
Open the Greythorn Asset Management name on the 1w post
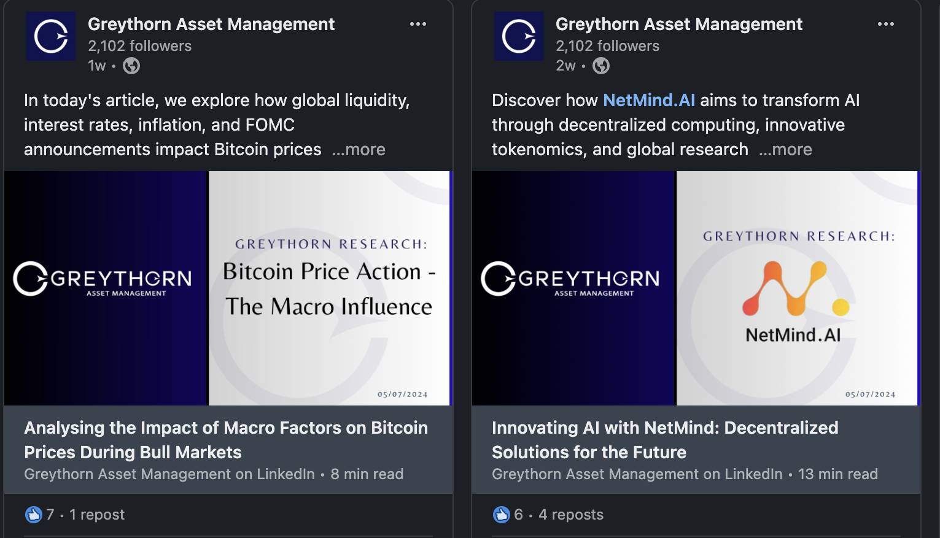pyautogui.click(x=211, y=24)
